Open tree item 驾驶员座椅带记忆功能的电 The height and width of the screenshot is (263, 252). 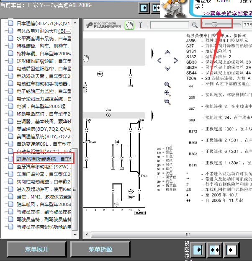coord(44,227)
